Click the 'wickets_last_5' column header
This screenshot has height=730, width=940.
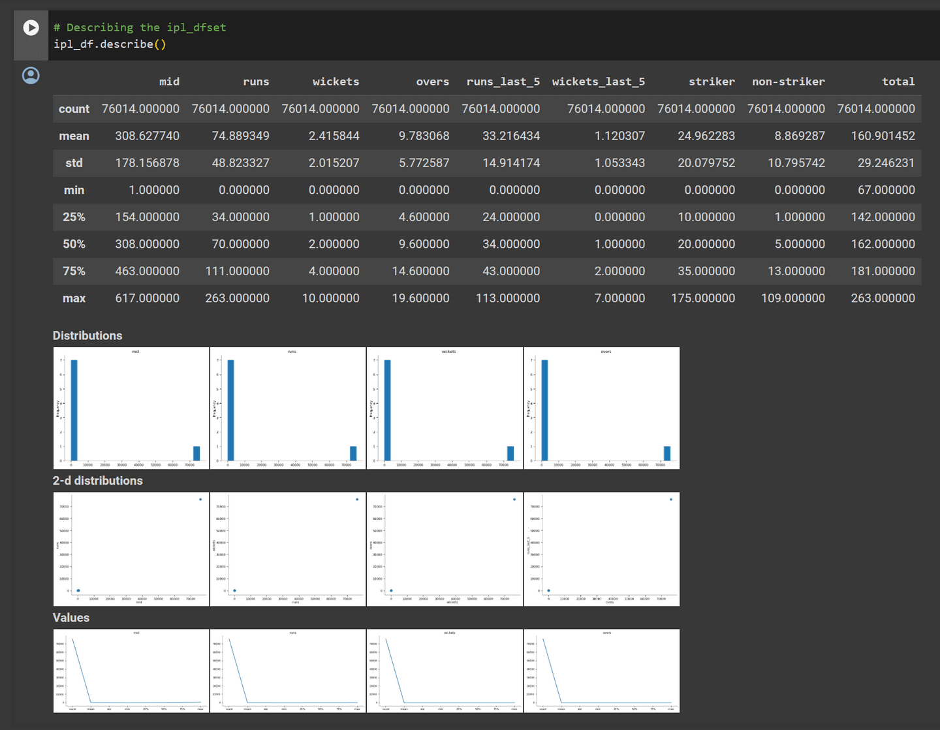click(x=599, y=82)
